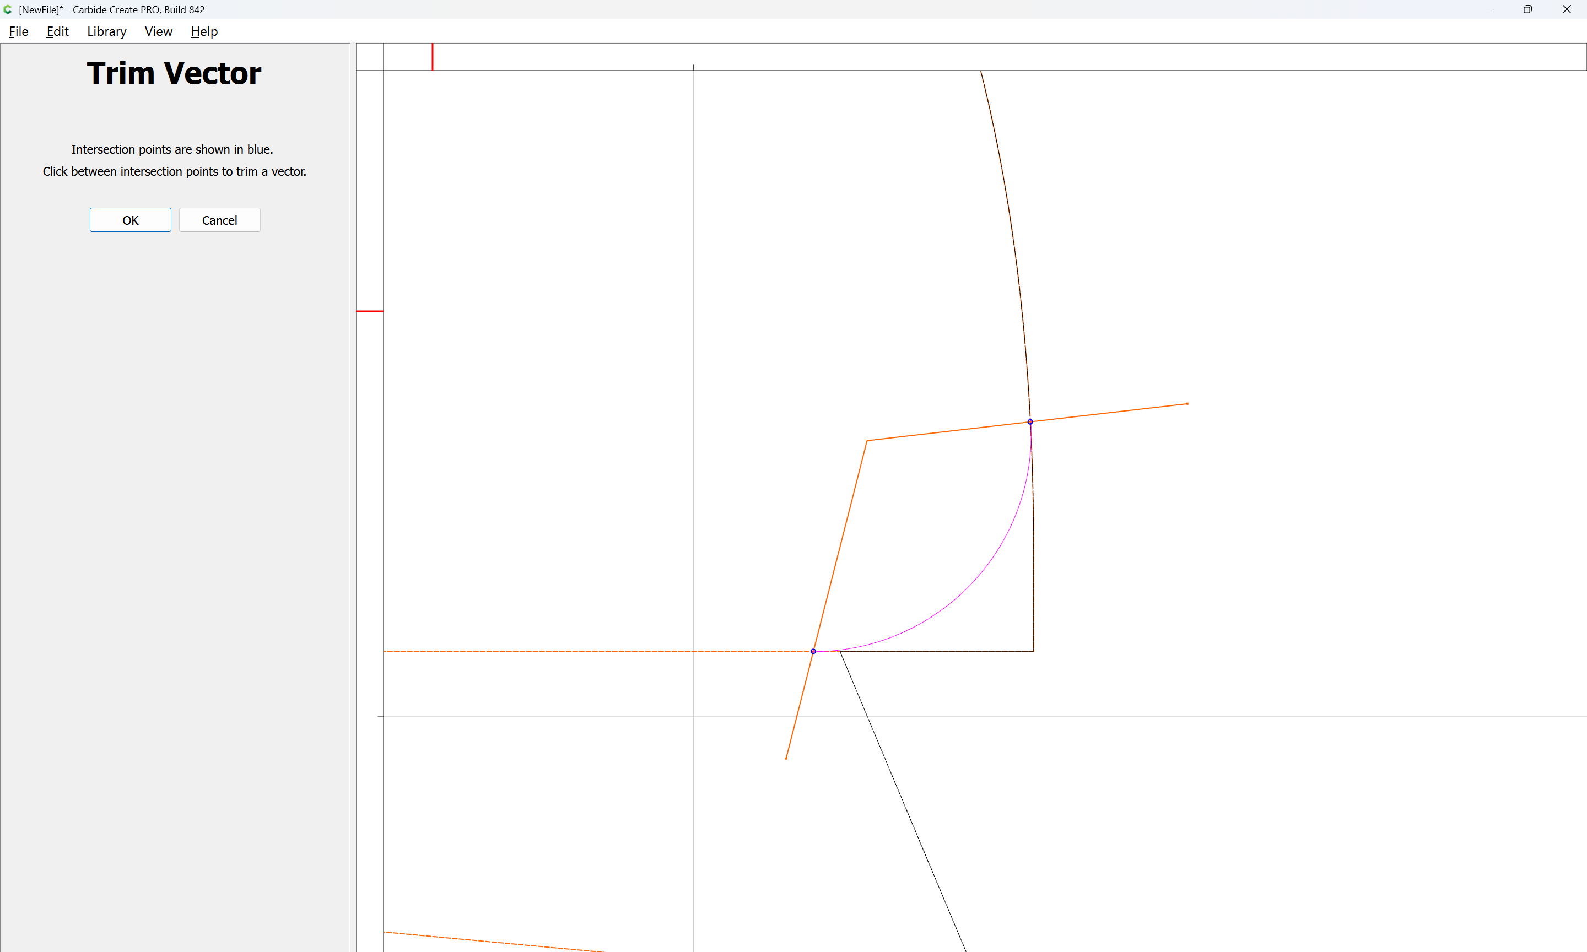
Task: Click the red marker on top ruler
Action: [x=433, y=56]
